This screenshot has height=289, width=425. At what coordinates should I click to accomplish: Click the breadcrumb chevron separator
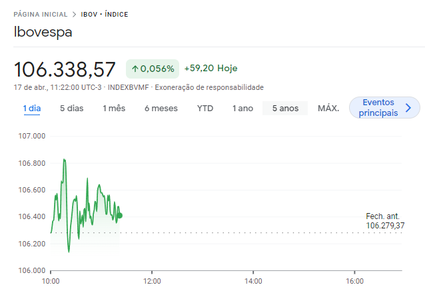coord(75,14)
